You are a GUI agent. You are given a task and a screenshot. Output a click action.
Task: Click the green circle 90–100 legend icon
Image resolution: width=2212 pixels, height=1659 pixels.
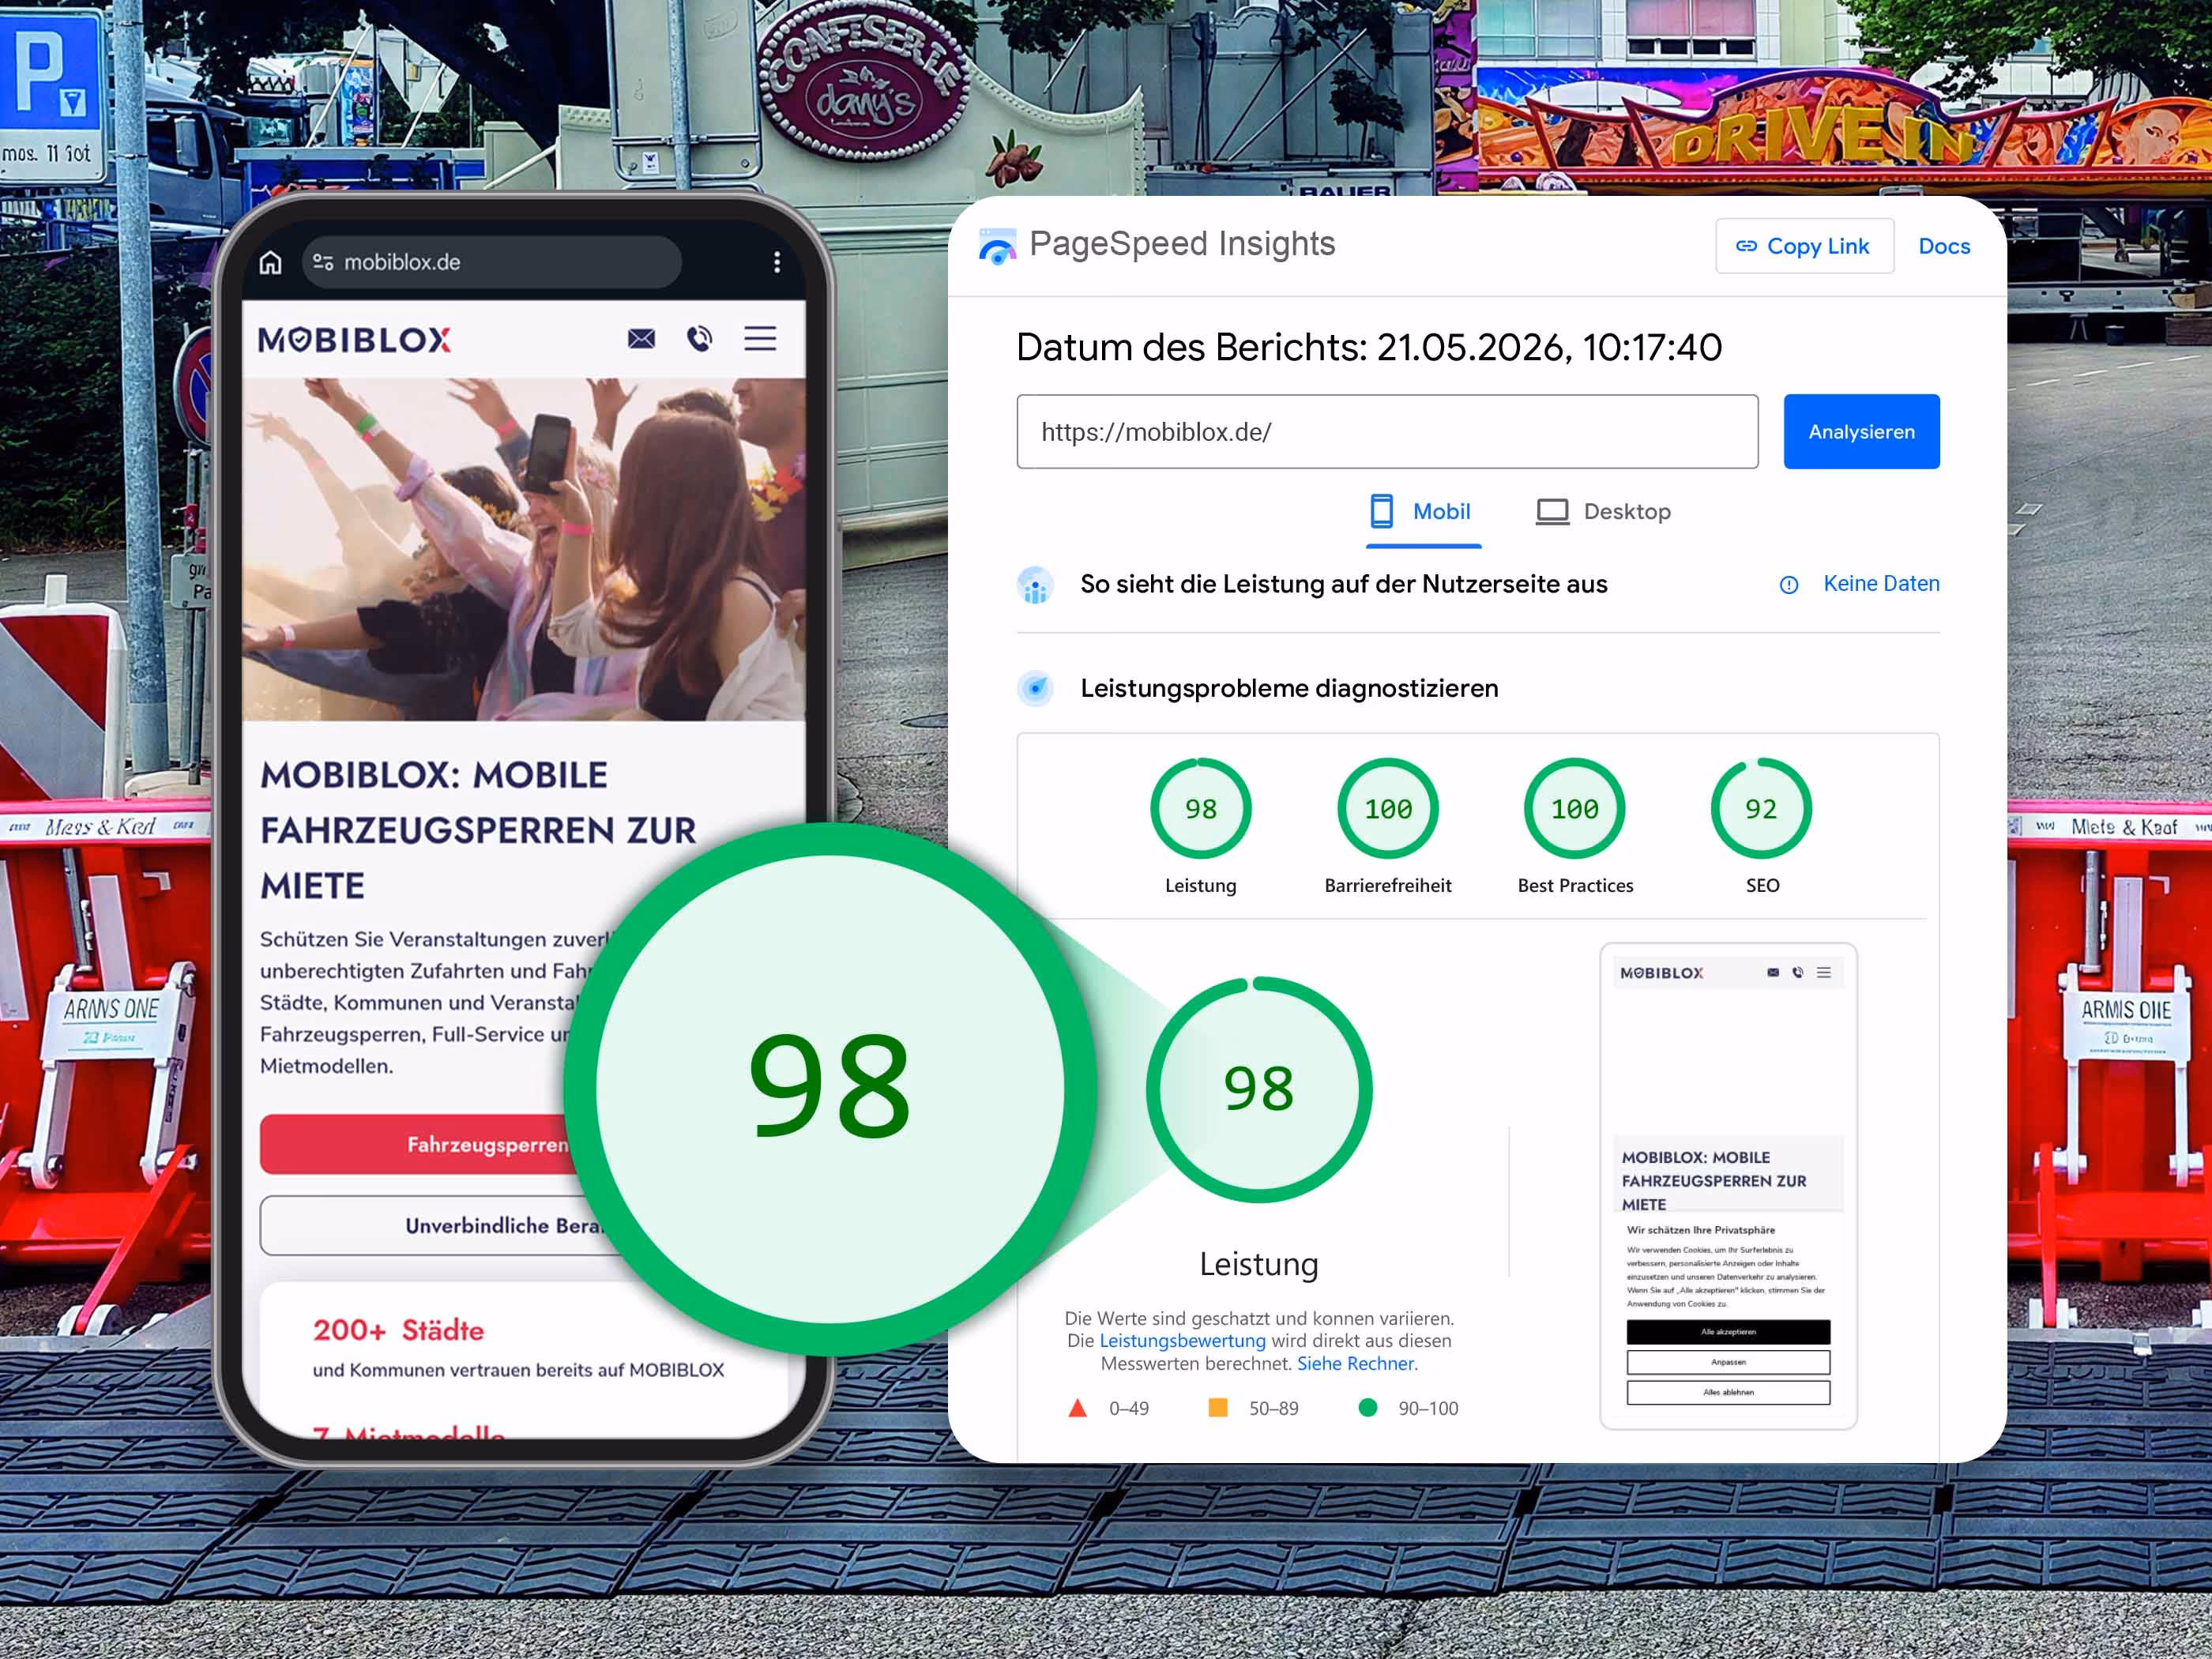(x=1367, y=1408)
